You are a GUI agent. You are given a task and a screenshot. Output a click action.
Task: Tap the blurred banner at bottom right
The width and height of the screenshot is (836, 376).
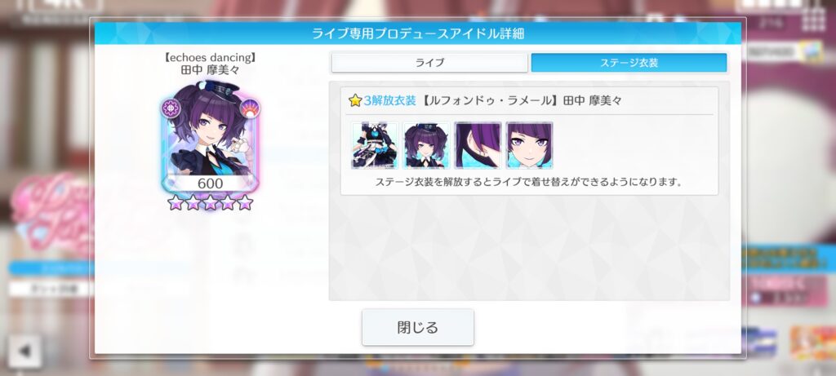[x=813, y=342]
